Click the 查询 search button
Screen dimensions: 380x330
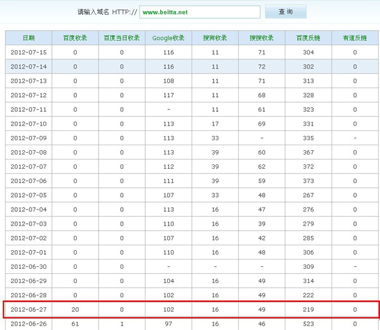coord(285,12)
